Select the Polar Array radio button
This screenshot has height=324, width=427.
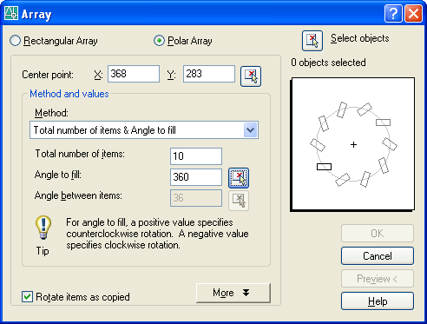[159, 41]
